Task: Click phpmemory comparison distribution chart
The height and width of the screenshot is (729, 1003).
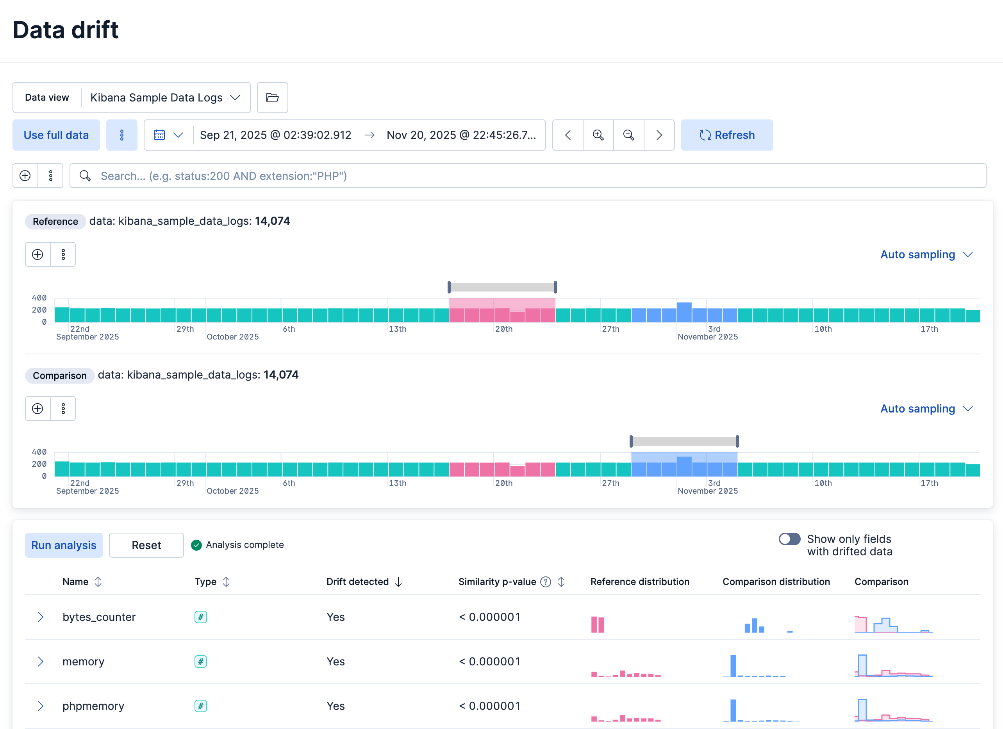Action: [762, 711]
